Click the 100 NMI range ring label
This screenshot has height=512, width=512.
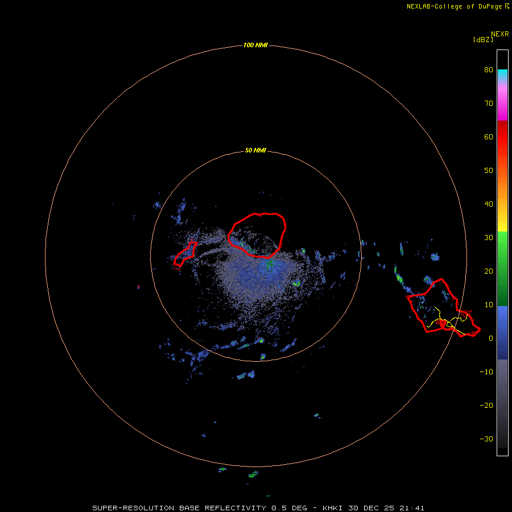(x=255, y=45)
